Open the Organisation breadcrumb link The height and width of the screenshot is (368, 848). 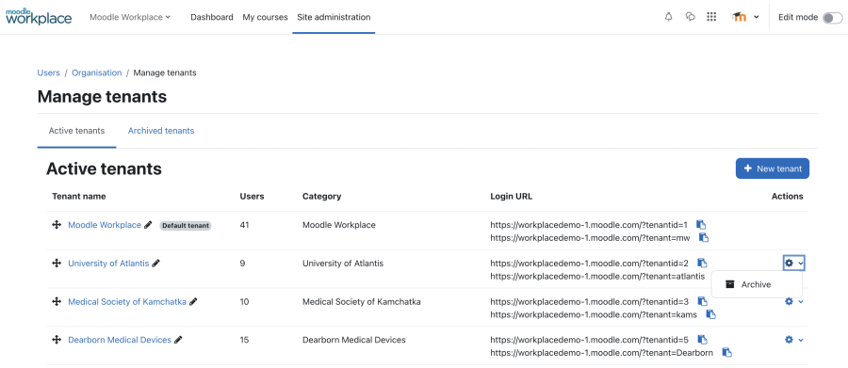[97, 72]
